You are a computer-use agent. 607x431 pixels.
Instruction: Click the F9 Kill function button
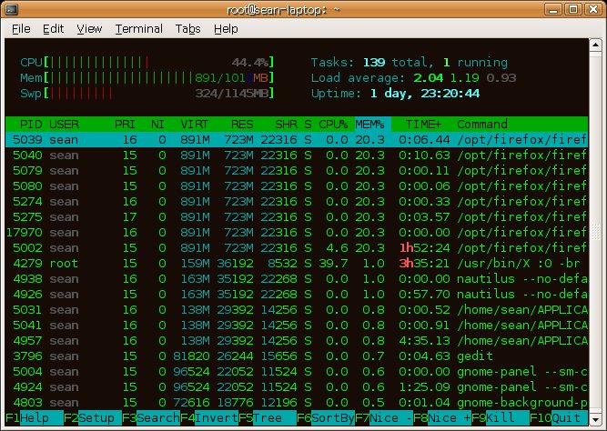(501, 418)
